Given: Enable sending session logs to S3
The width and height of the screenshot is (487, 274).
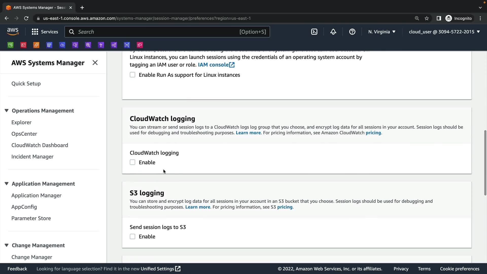Looking at the screenshot, I should pyautogui.click(x=132, y=236).
